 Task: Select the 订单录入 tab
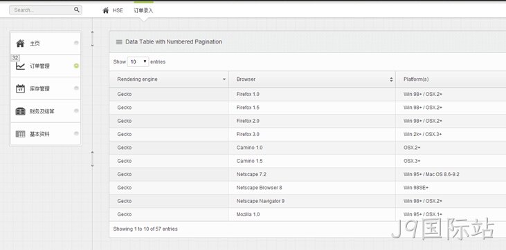tap(143, 10)
